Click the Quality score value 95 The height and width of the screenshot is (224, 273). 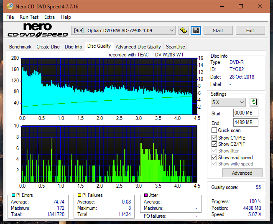(x=258, y=187)
